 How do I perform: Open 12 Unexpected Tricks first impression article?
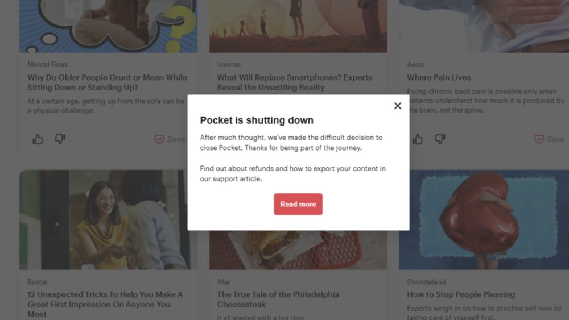point(105,305)
